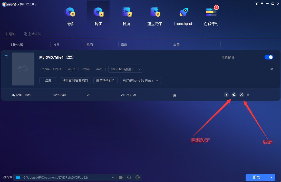
Task: Click My DVD.Title1 in the title row
Action: pyautogui.click(x=21, y=95)
